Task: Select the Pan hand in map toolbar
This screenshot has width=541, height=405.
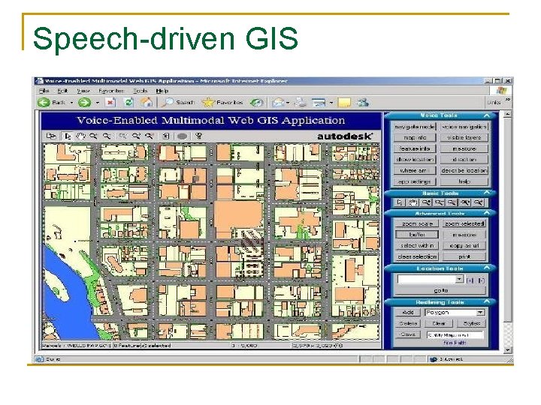Action: 80,136
